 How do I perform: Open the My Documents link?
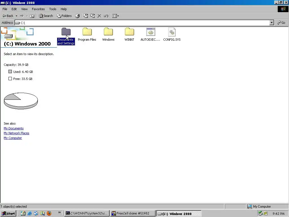coord(14,128)
